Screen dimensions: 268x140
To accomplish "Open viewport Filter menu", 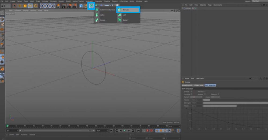I will tap(40, 11).
